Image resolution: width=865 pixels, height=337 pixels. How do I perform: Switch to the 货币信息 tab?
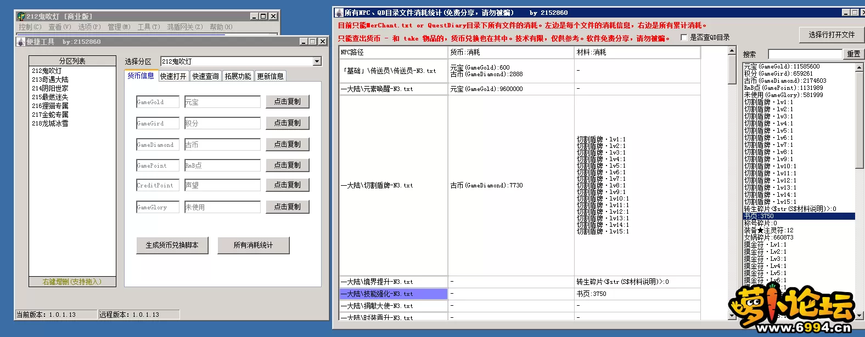pos(141,76)
